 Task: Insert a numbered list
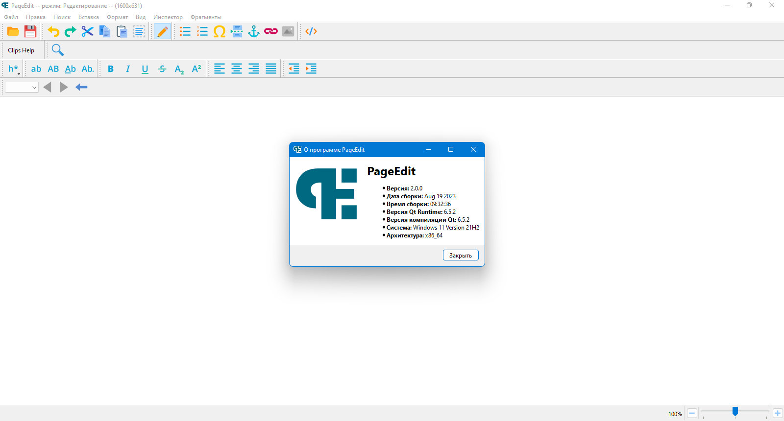(x=202, y=31)
